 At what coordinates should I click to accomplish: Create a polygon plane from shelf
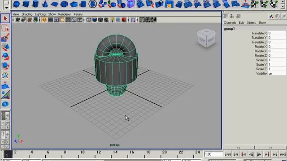tap(55, 4)
